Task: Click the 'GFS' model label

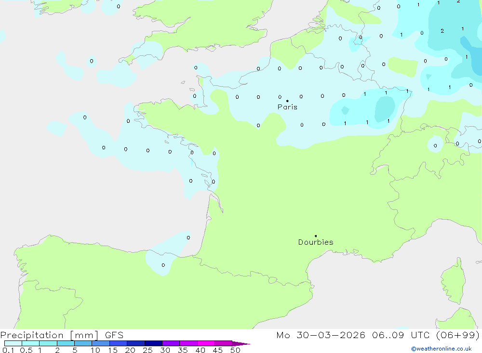Action: pyautogui.click(x=114, y=335)
